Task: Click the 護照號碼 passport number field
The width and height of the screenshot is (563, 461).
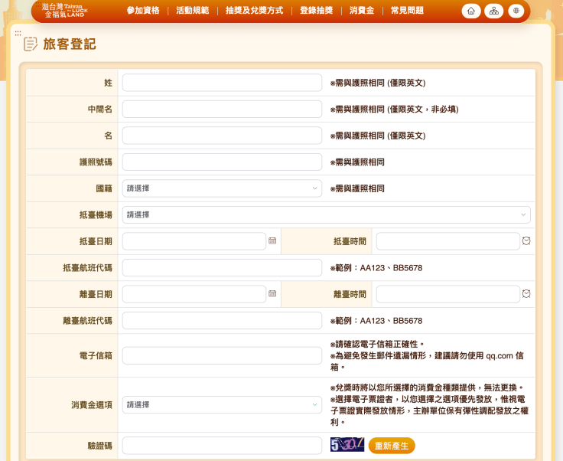Action: point(222,162)
